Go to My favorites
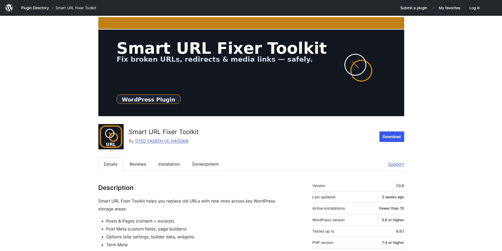 (x=449, y=8)
